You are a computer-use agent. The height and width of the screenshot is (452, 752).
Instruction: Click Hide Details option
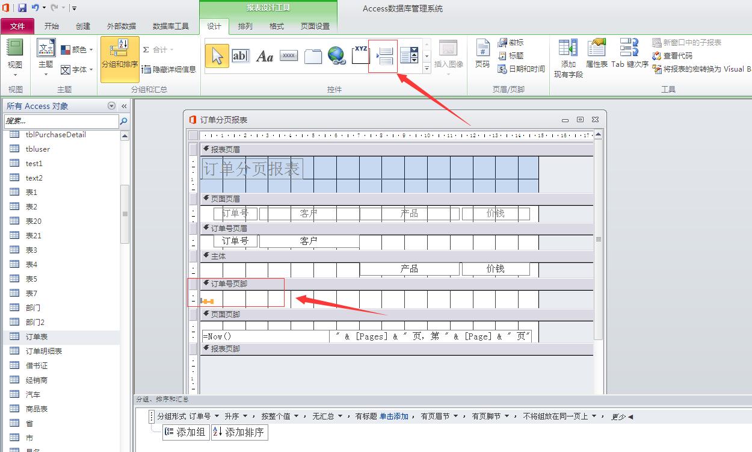coord(169,69)
